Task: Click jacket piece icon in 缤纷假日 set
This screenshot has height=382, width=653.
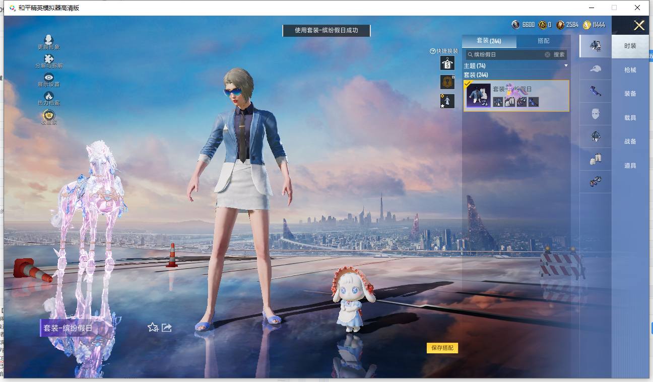Action: (x=498, y=102)
